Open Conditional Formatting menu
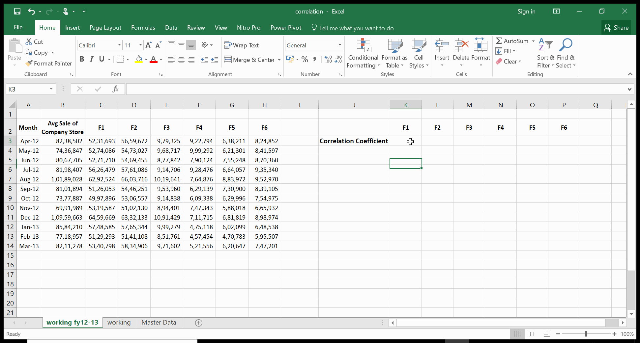Image resolution: width=640 pixels, height=343 pixels. (363, 53)
